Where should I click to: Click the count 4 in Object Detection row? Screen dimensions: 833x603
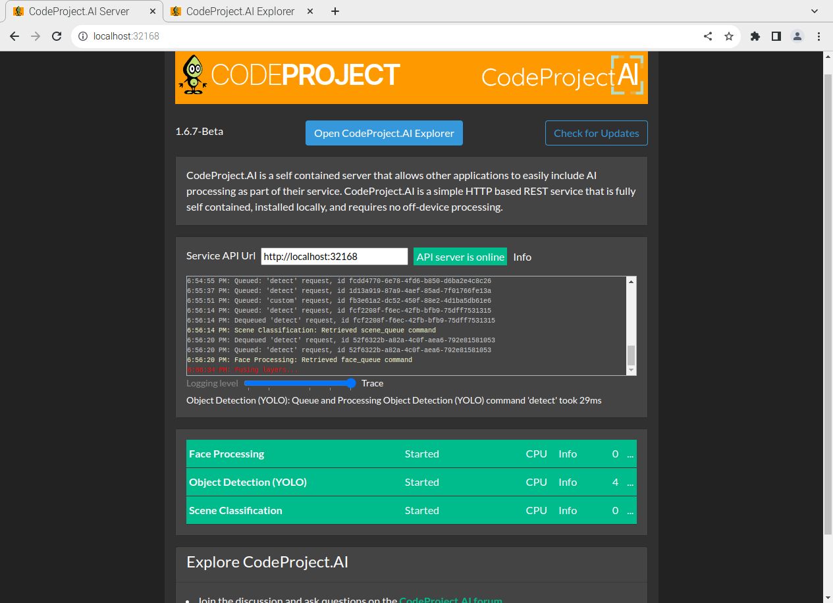click(616, 483)
